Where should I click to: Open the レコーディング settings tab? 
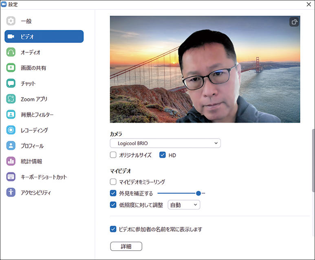44,130
